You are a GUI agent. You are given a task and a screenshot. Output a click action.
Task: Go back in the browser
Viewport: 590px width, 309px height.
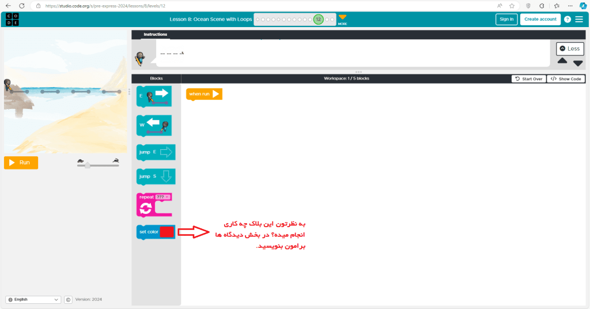coord(8,6)
